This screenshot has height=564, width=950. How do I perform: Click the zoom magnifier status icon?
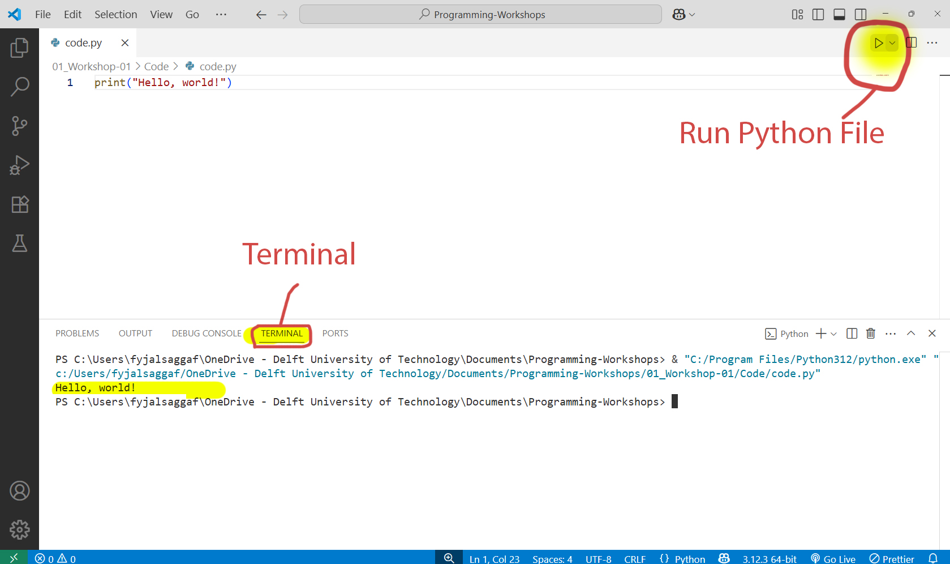click(449, 558)
